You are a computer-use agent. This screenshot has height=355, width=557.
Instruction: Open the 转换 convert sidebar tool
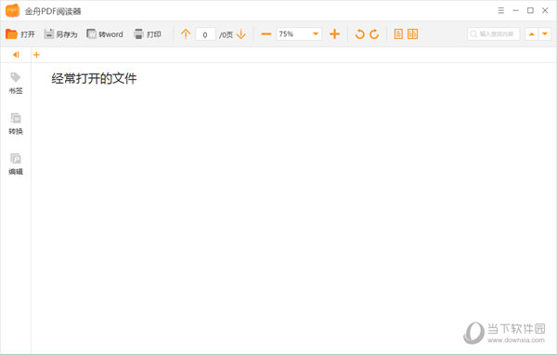click(16, 124)
